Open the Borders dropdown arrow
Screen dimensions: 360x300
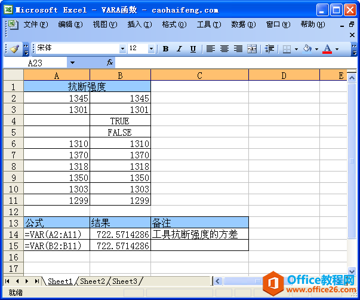click(x=296, y=49)
